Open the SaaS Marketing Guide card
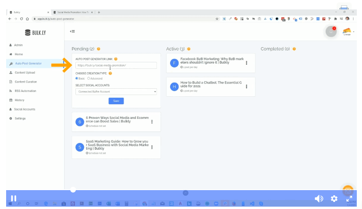 point(116,147)
